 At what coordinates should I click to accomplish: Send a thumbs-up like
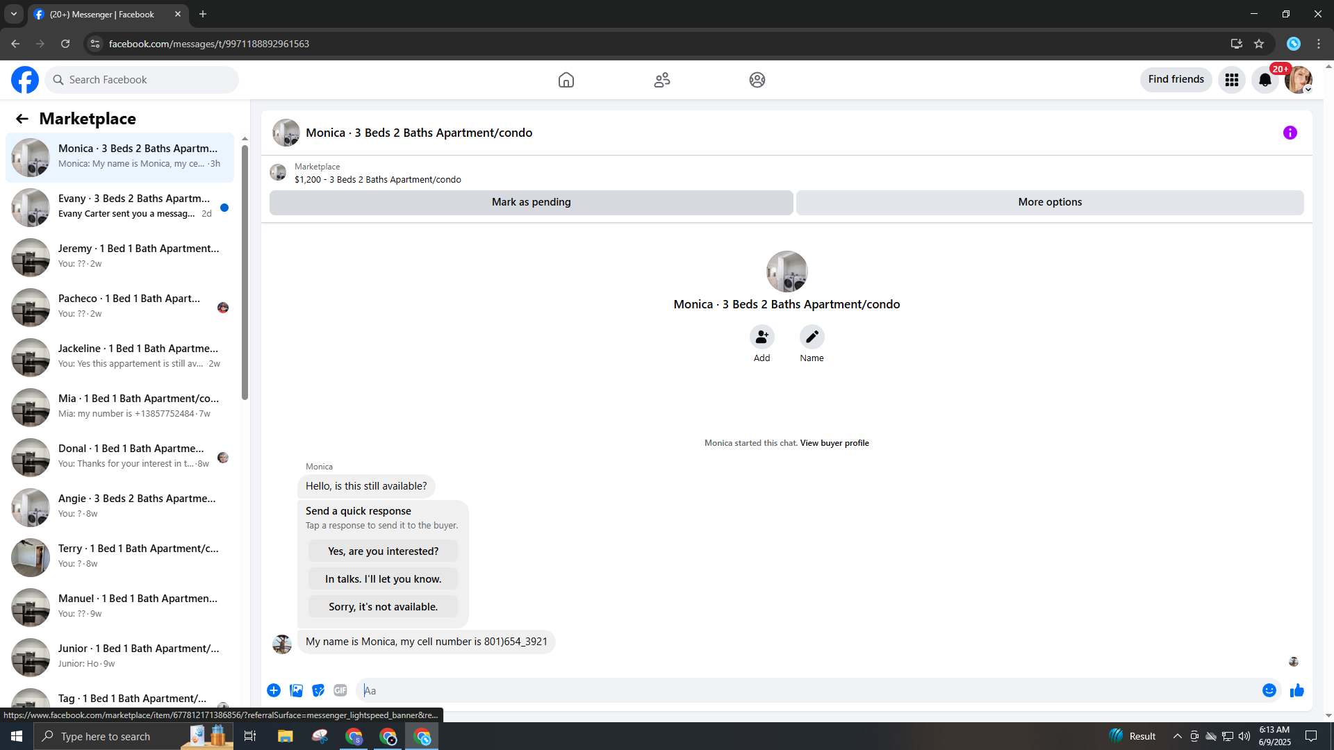click(x=1297, y=690)
